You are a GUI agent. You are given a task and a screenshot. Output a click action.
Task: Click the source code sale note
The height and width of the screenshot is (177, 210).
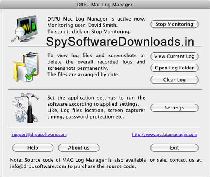click(106, 163)
